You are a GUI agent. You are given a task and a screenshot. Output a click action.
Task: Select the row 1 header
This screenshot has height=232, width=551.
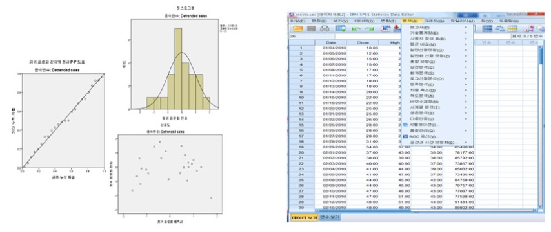pos(301,48)
